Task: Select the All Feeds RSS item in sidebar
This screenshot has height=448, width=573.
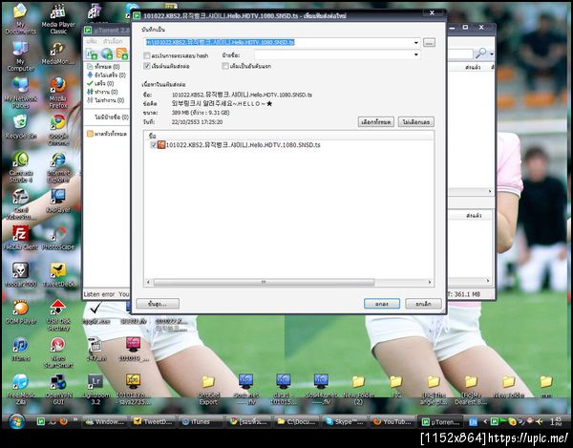Action: pos(107,134)
